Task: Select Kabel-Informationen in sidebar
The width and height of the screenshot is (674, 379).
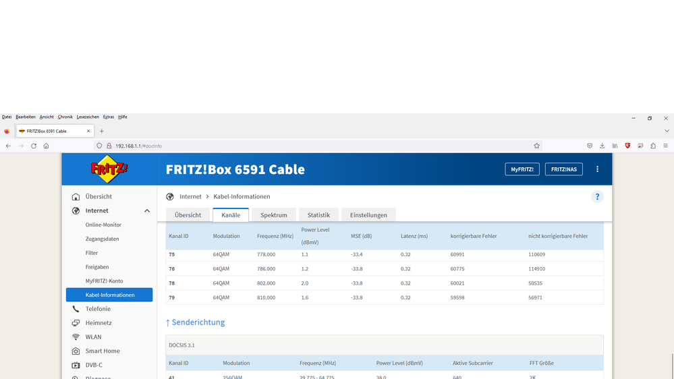Action: pyautogui.click(x=109, y=295)
